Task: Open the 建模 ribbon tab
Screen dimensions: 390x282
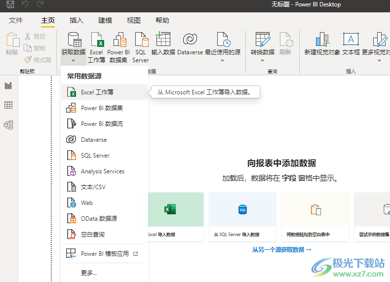Action: 105,20
